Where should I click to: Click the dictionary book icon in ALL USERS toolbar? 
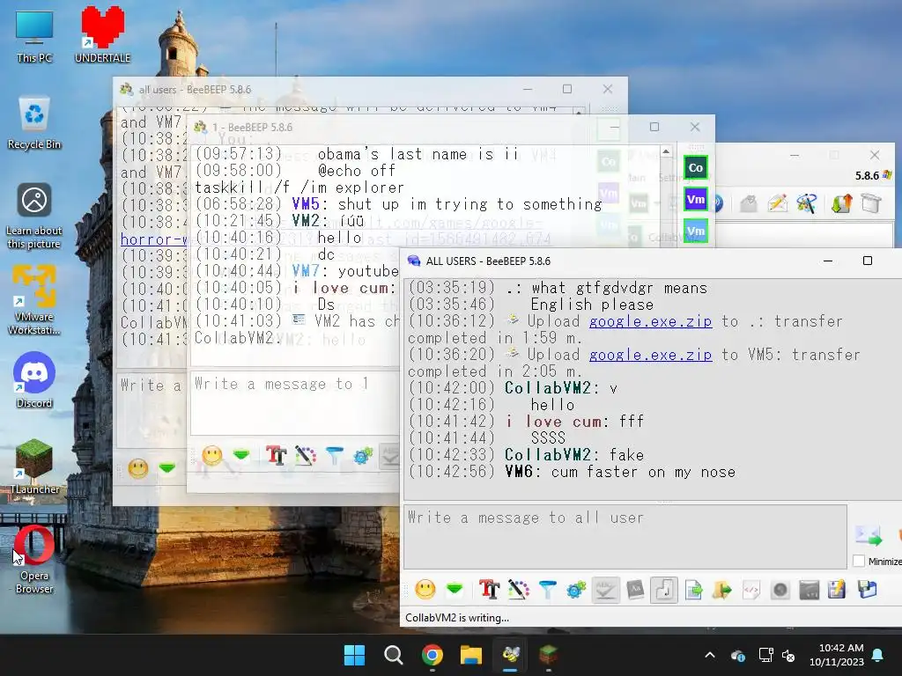[635, 589]
